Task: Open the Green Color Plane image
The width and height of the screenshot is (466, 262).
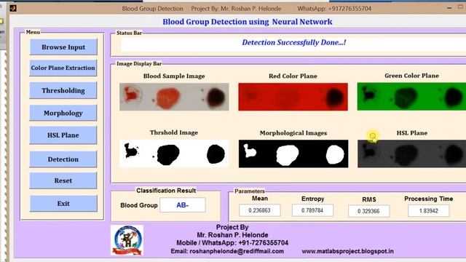Action: coord(411,97)
